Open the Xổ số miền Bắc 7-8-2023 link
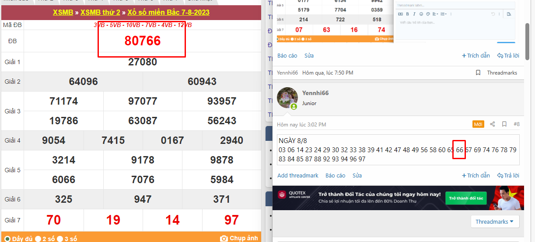Viewport: 535px width, 242px height. point(168,12)
